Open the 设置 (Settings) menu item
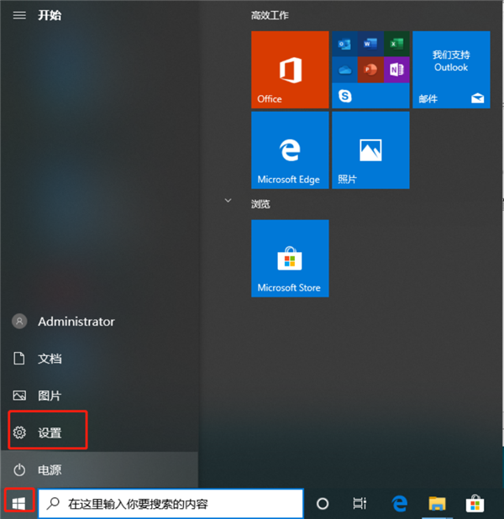 tap(50, 432)
